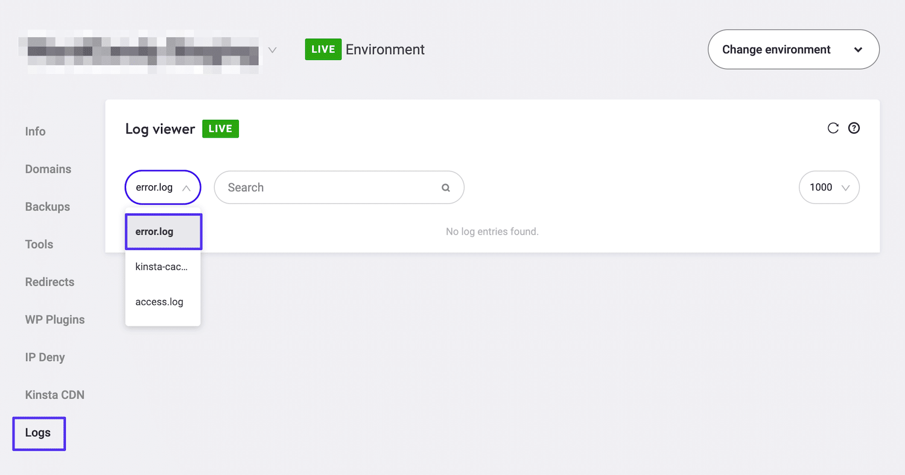The image size is (905, 475).
Task: Open the Change environment dropdown
Action: tap(793, 49)
